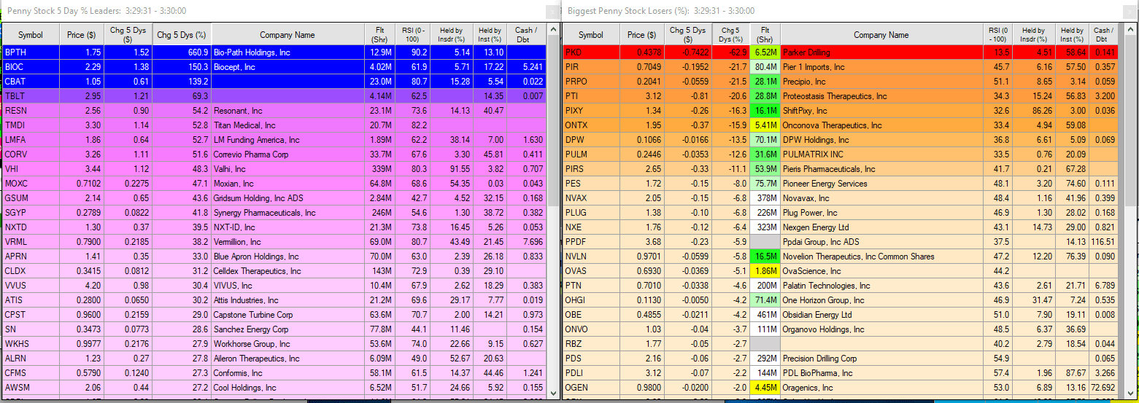
Task: Select the BIOC symbol cell
Action: click(x=31, y=67)
